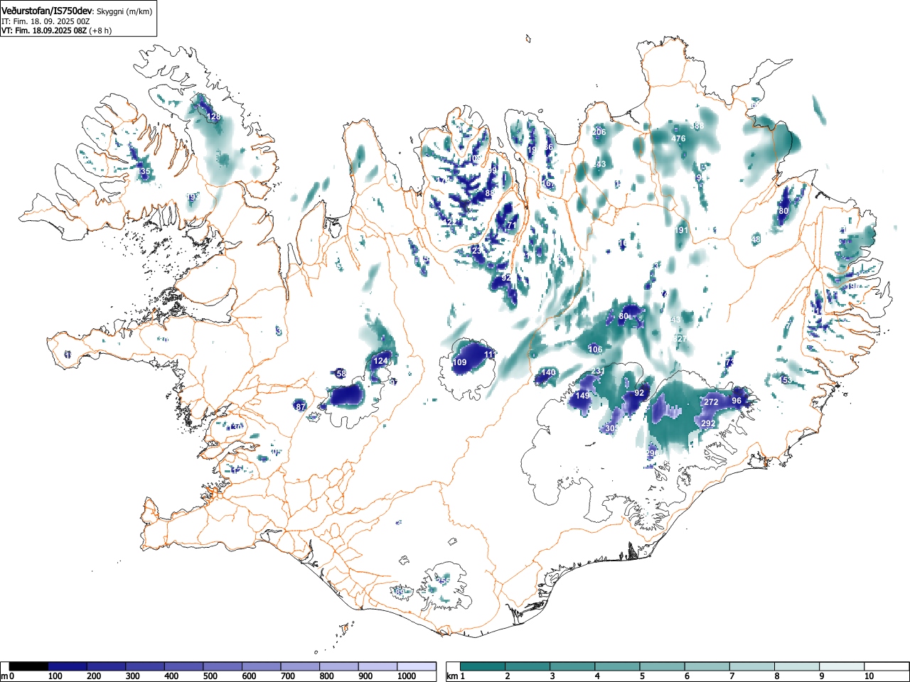The height and width of the screenshot is (682, 910).
Task: Click the dark navy 100–200 m legend swatch
Action: click(x=68, y=666)
